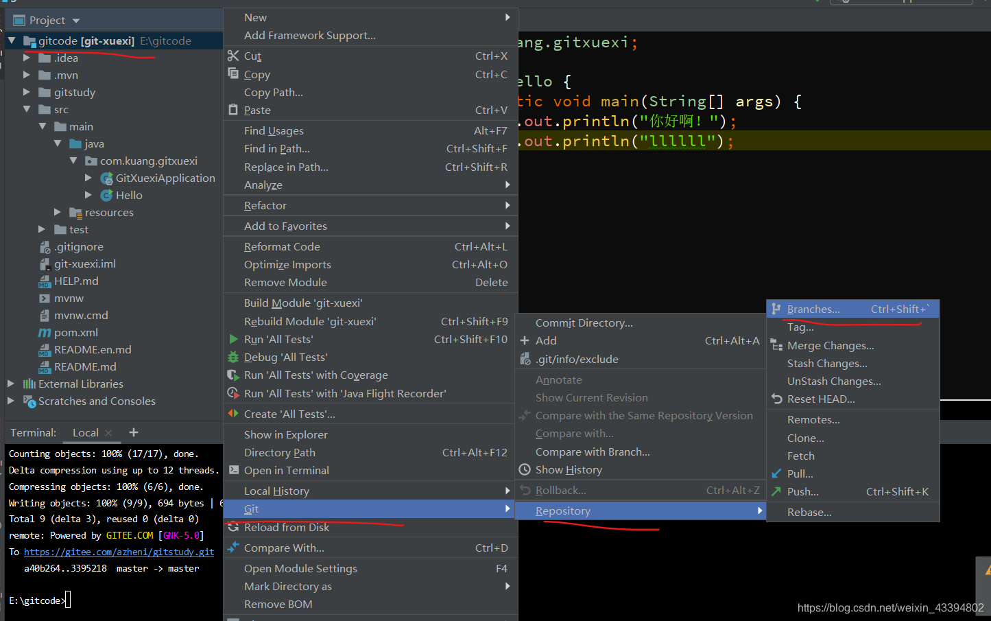Expand the resources folder arrow
The height and width of the screenshot is (621, 991).
coord(58,212)
